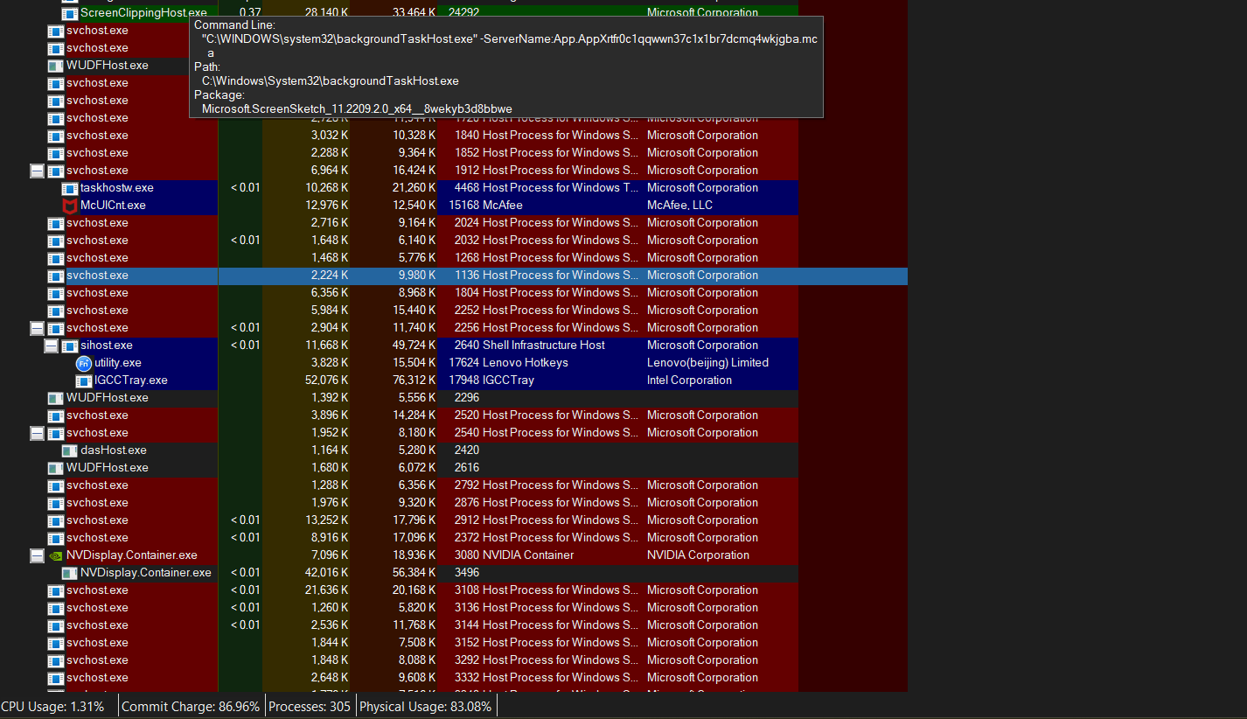Collapse the svchost.exe PID 2256 tree node
1247x719 pixels.
[37, 328]
